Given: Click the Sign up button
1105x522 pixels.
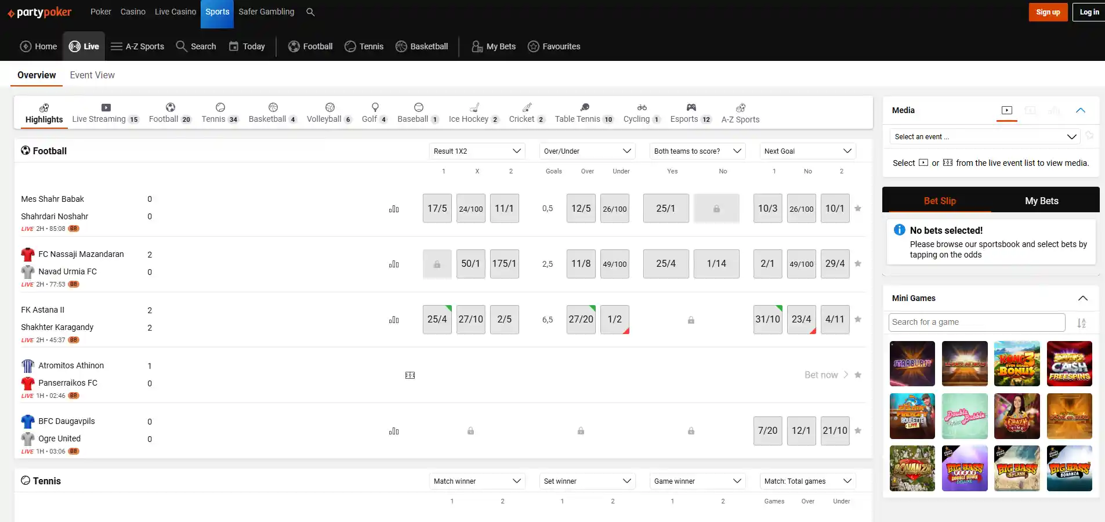Looking at the screenshot, I should pyautogui.click(x=1048, y=12).
